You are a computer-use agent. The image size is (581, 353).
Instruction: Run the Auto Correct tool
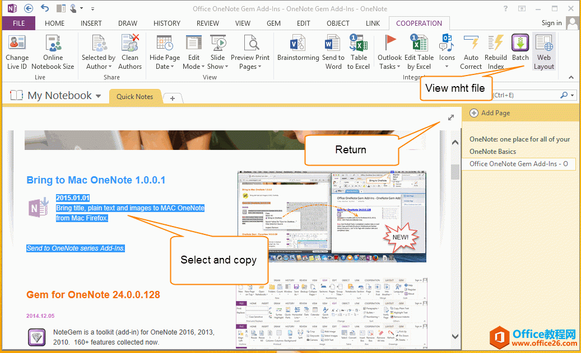point(471,44)
